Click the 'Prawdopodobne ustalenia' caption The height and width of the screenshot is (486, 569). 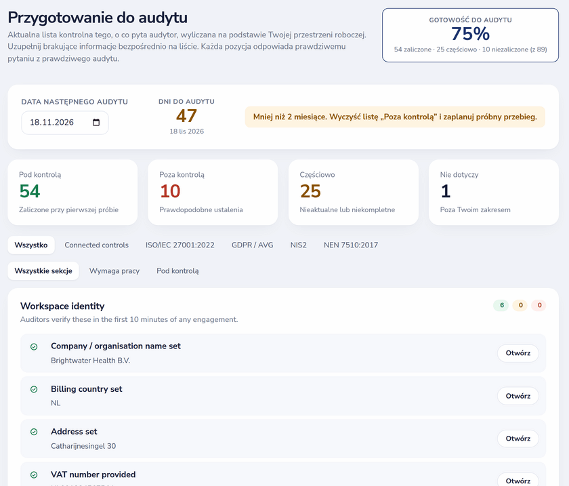(x=201, y=210)
